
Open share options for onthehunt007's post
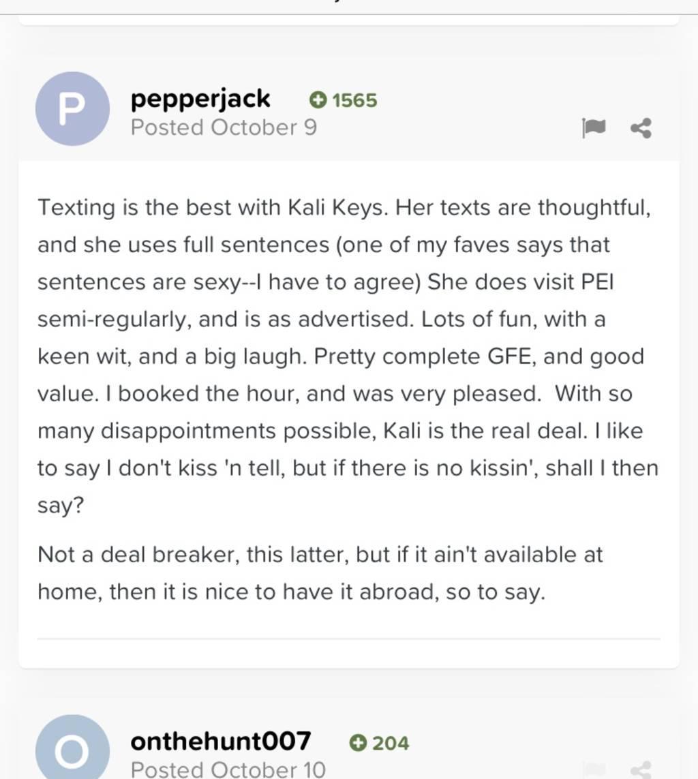coord(641,769)
